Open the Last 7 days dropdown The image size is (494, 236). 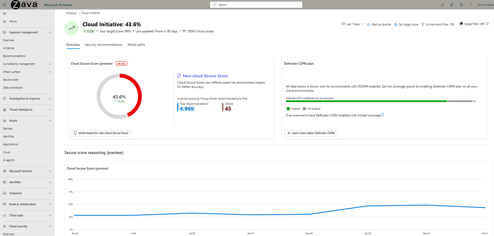[x=353, y=24]
